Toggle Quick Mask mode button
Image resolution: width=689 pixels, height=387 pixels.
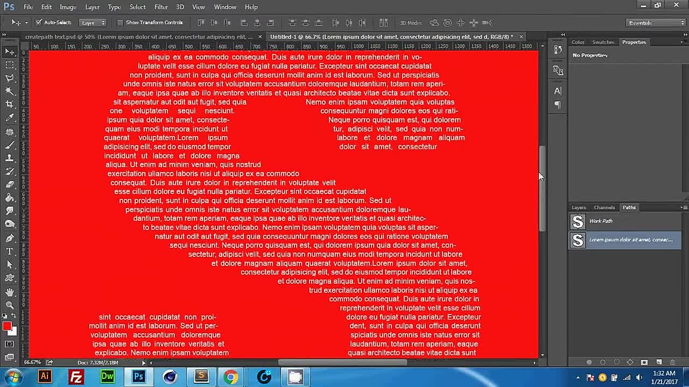coord(10,344)
